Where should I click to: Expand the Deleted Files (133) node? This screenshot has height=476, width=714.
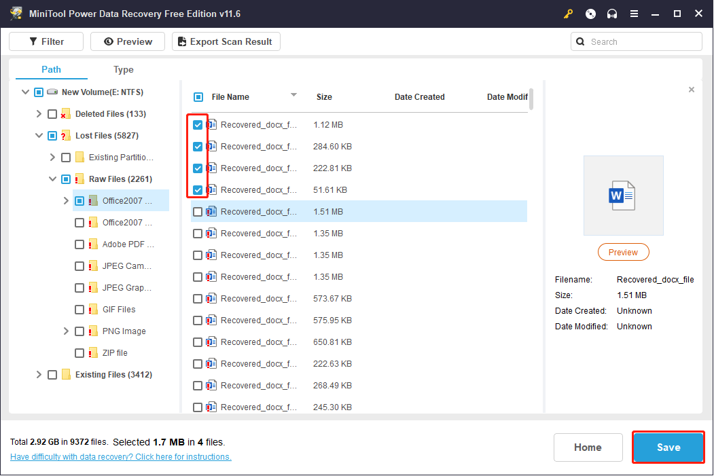[x=39, y=114]
